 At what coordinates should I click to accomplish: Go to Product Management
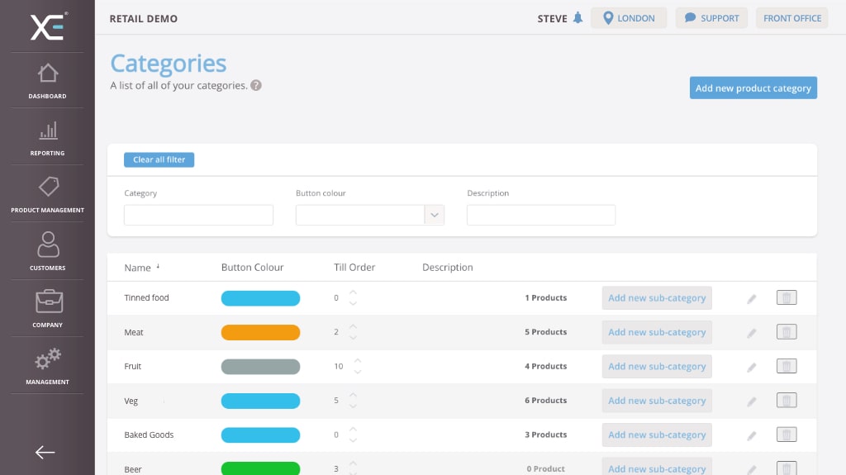tap(47, 195)
